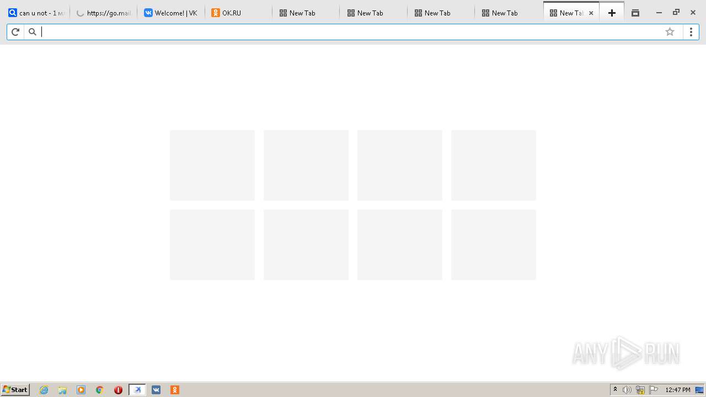Launch Opera browser from taskbar

118,390
